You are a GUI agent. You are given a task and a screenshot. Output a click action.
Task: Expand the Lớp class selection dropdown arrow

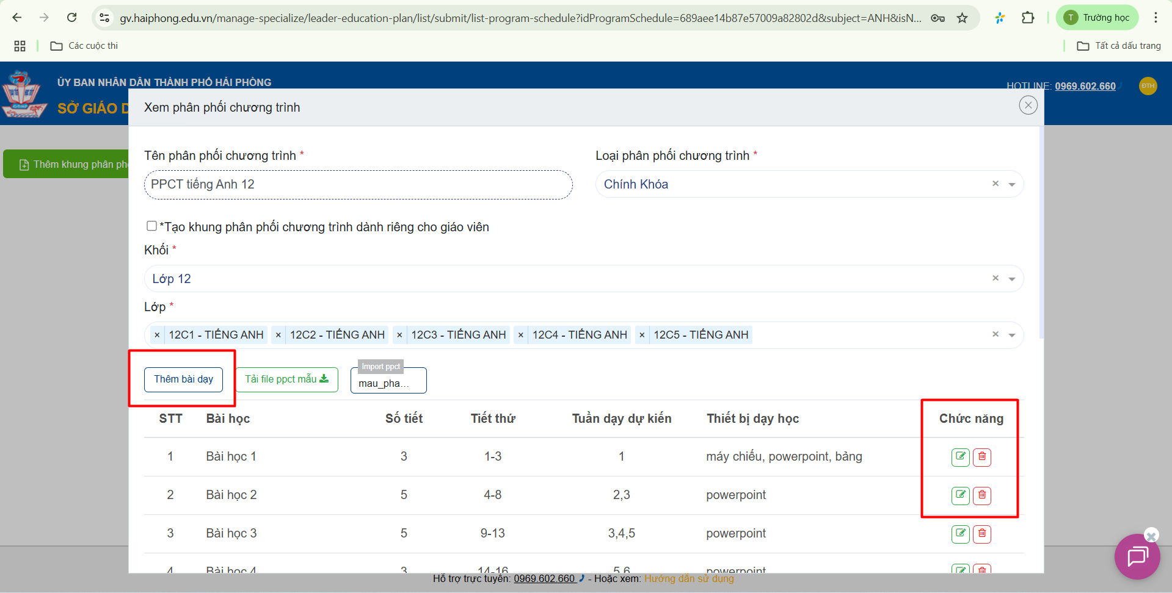point(1012,335)
